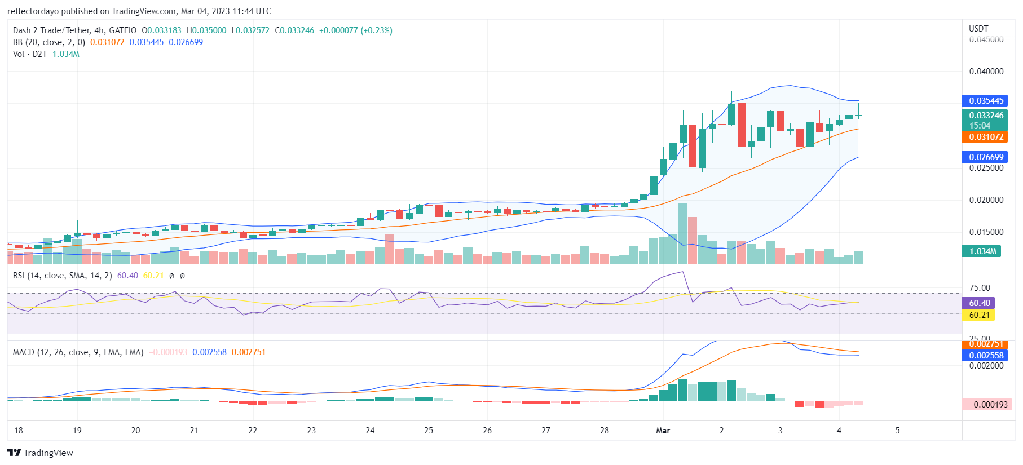Click the BB lower value 0.026699 in legend
This screenshot has width=1023, height=465.
186,42
